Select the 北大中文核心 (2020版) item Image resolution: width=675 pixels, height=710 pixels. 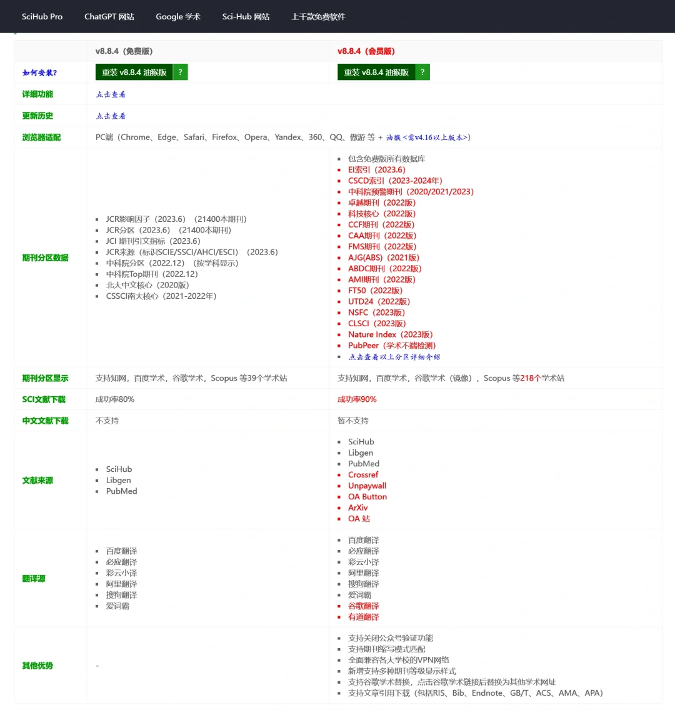(x=147, y=285)
